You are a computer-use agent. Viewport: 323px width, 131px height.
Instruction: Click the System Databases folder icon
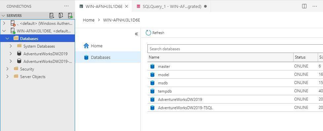click(x=19, y=46)
